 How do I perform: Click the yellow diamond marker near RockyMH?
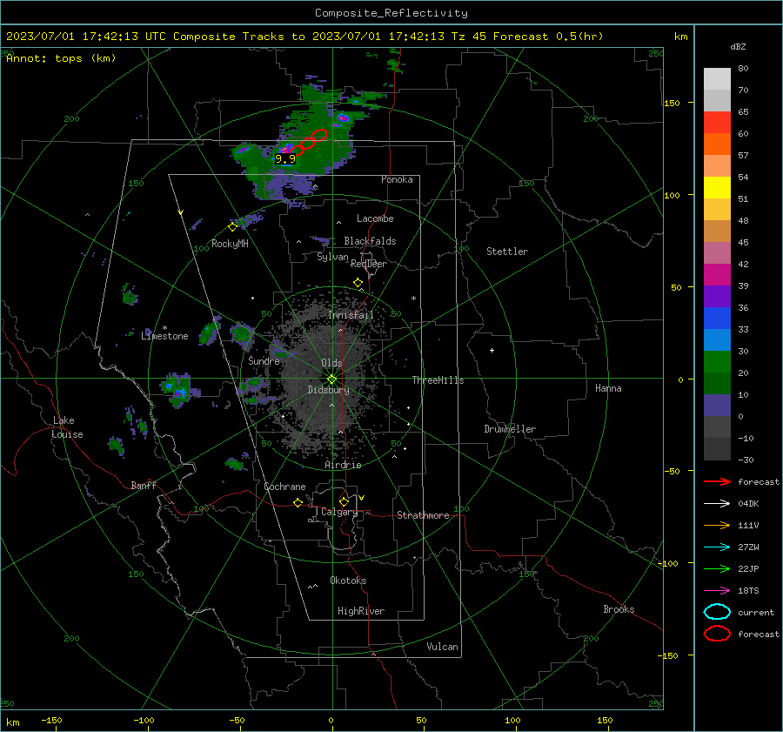232,227
